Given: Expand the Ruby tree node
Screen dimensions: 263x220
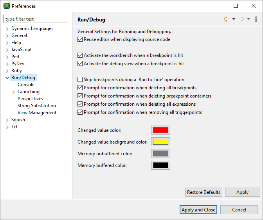Looking at the screenshot, I should point(7,71).
